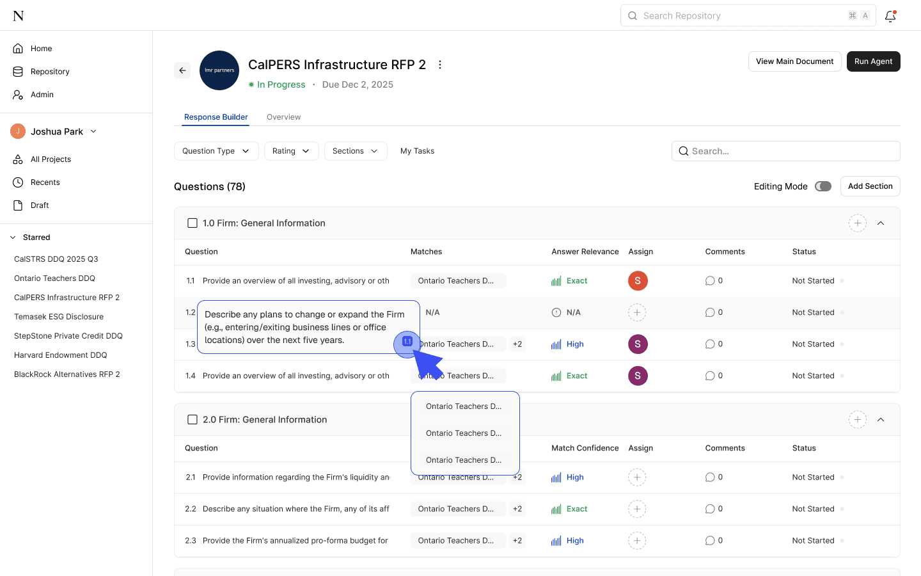Click the Imr partners project avatar
The height and width of the screenshot is (576, 921).
click(x=219, y=70)
